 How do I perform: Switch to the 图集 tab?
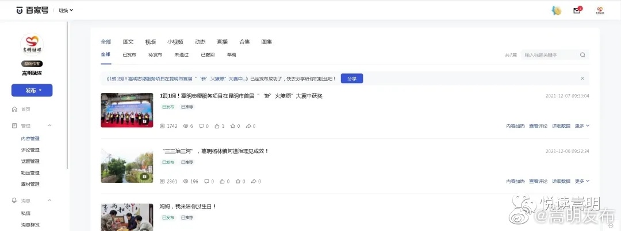(267, 42)
